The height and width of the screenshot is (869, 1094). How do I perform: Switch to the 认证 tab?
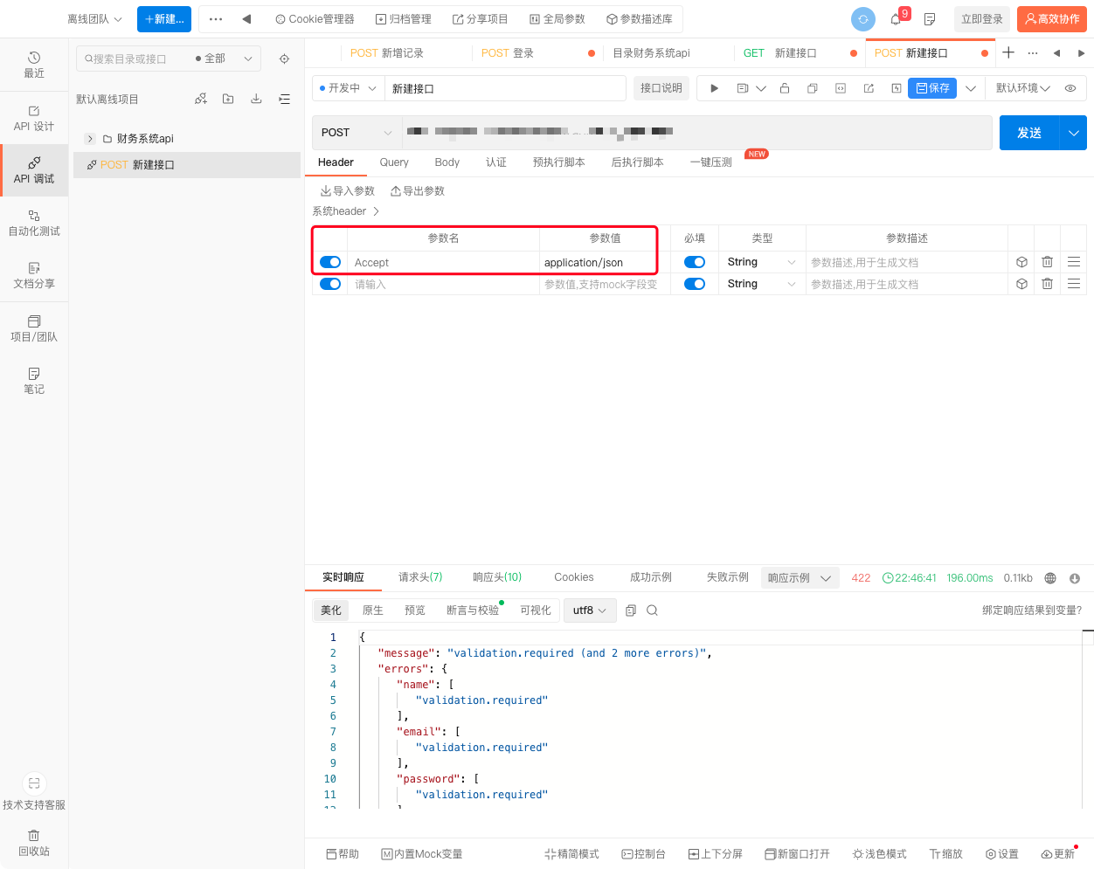[x=496, y=162]
